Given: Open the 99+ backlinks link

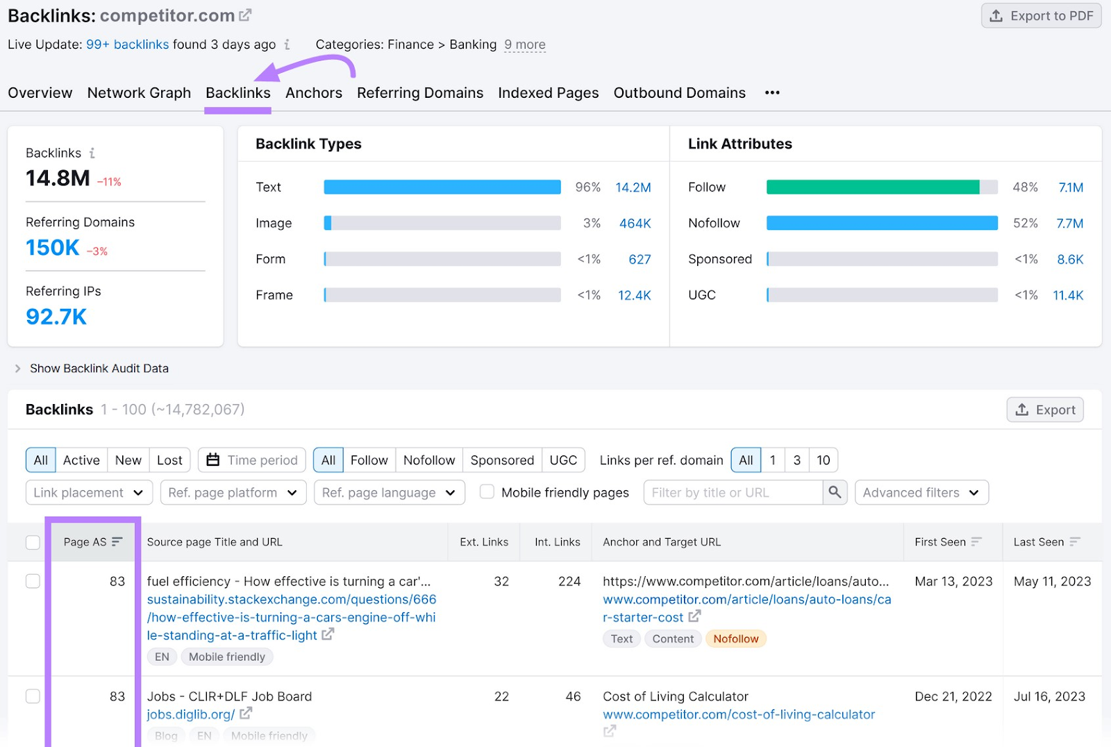Looking at the screenshot, I should coord(127,44).
